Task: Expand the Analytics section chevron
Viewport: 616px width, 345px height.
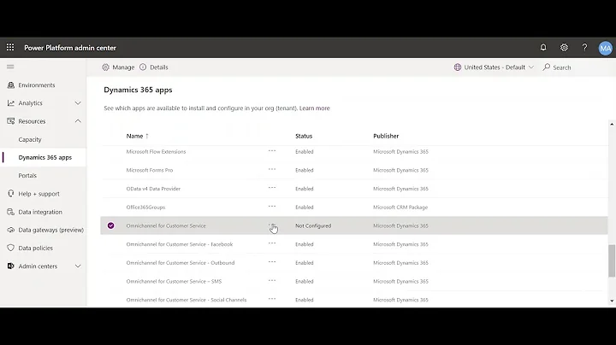Action: point(78,103)
